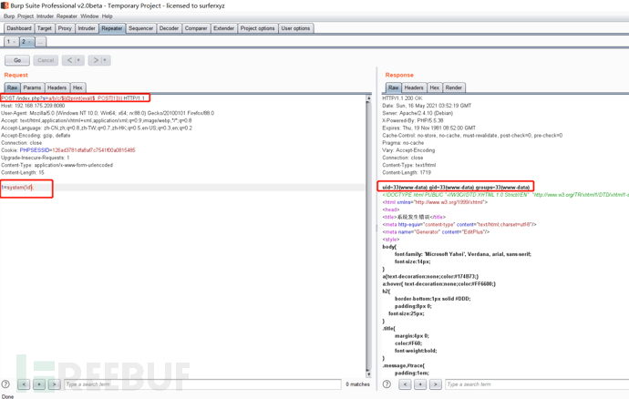
Task: Click the HTTP/1.1 200 OK status line
Action: [402, 98]
